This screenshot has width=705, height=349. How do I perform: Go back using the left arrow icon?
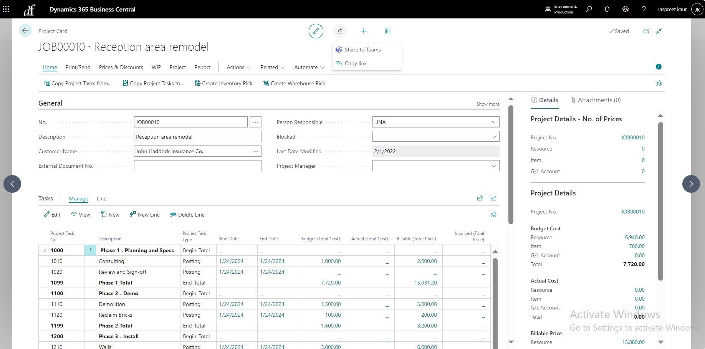pos(25,31)
